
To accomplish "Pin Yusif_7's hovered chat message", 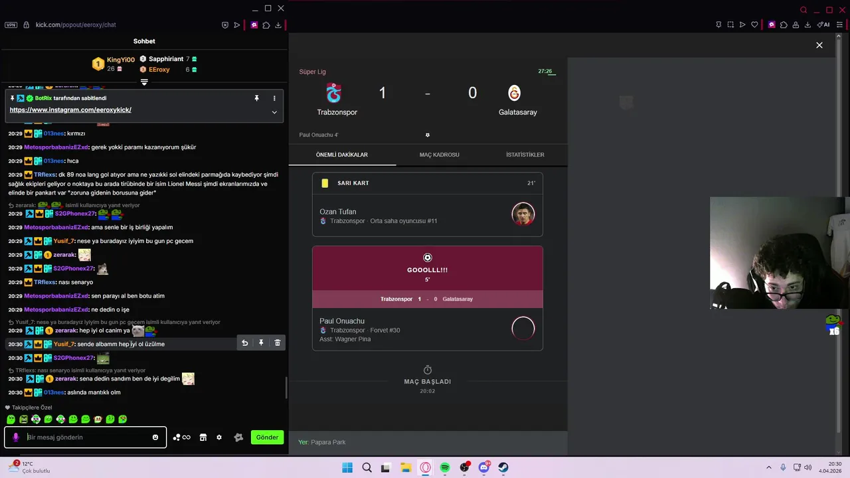I will click(x=261, y=343).
